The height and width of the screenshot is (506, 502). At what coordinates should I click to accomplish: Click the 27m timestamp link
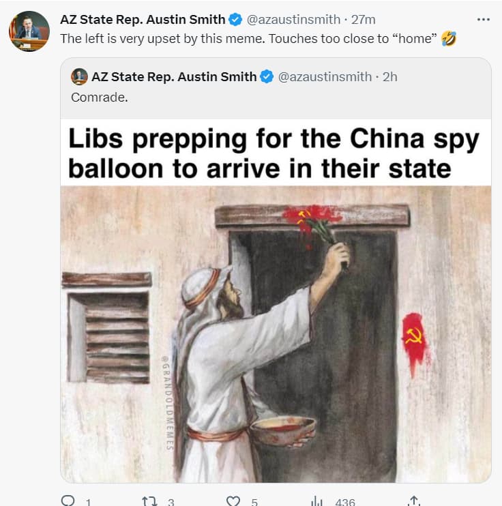pos(363,20)
